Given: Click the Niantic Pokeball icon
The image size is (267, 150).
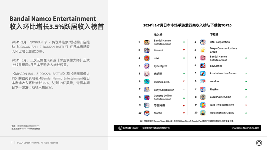Looking at the screenshot, I should [147, 113].
